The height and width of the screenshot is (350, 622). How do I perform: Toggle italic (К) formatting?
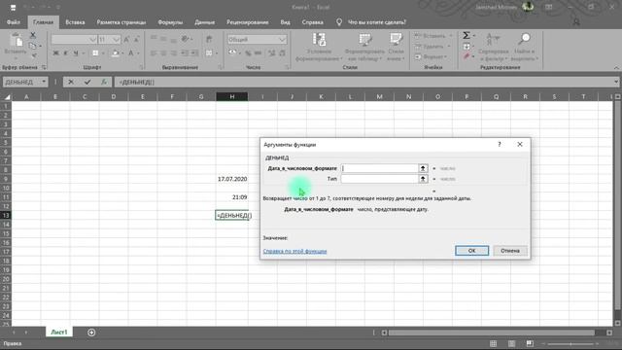[x=65, y=52]
